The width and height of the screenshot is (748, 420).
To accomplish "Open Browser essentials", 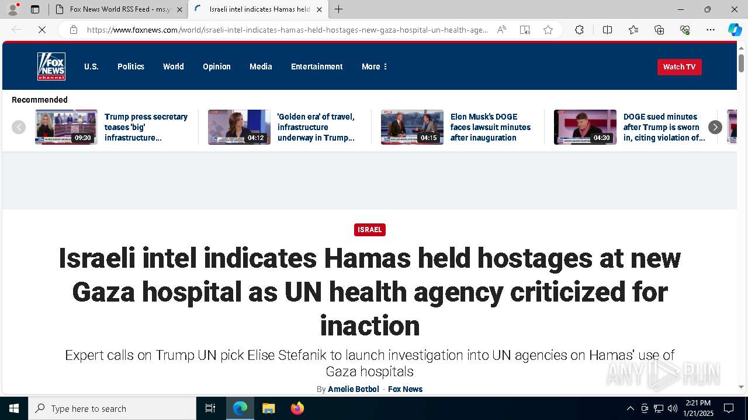I will point(685,30).
